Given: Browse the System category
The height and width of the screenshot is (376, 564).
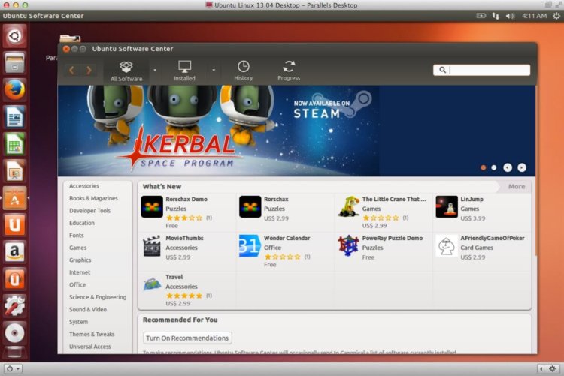Looking at the screenshot, I should coord(79,322).
